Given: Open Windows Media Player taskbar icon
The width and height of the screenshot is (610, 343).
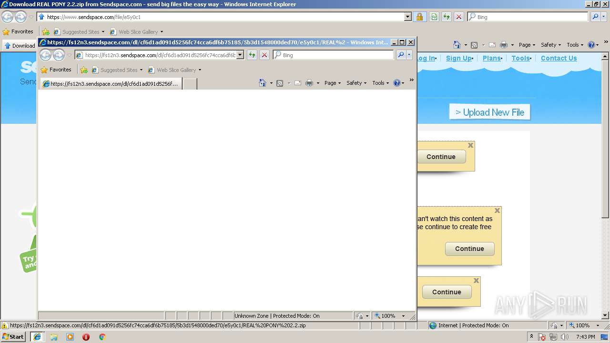Looking at the screenshot, I should tap(70, 337).
